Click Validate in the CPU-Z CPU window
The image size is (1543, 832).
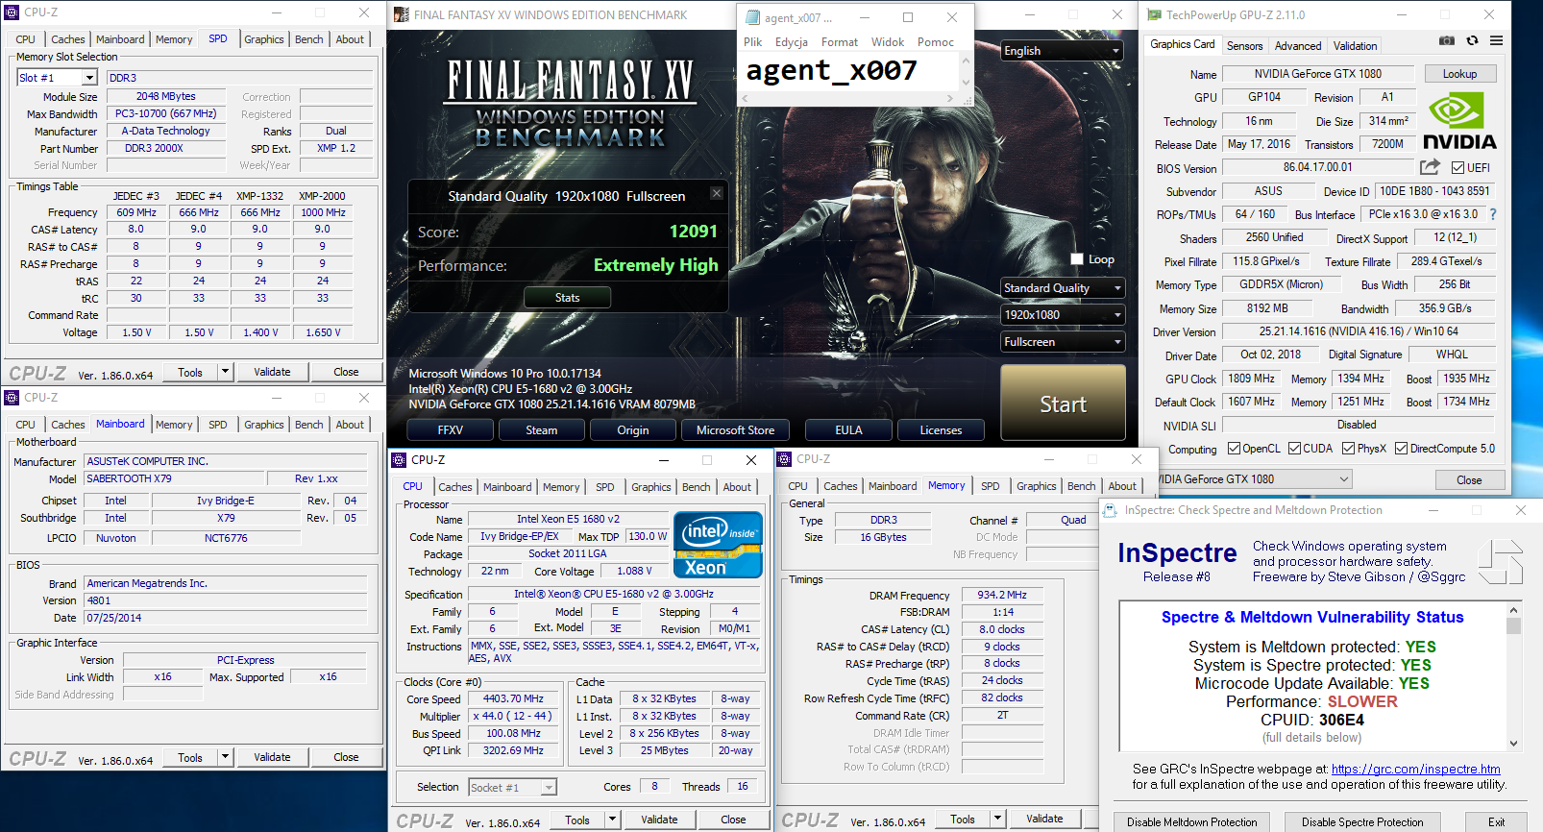pos(659,820)
